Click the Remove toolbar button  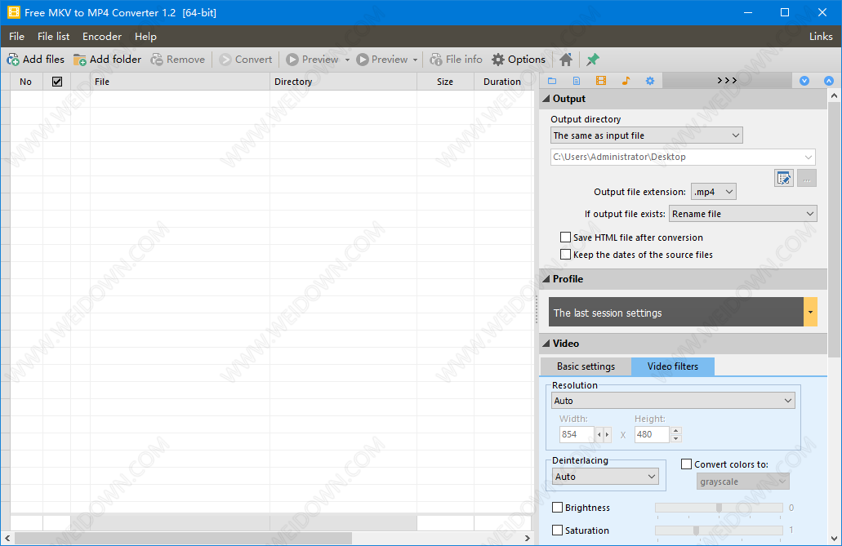coord(178,60)
